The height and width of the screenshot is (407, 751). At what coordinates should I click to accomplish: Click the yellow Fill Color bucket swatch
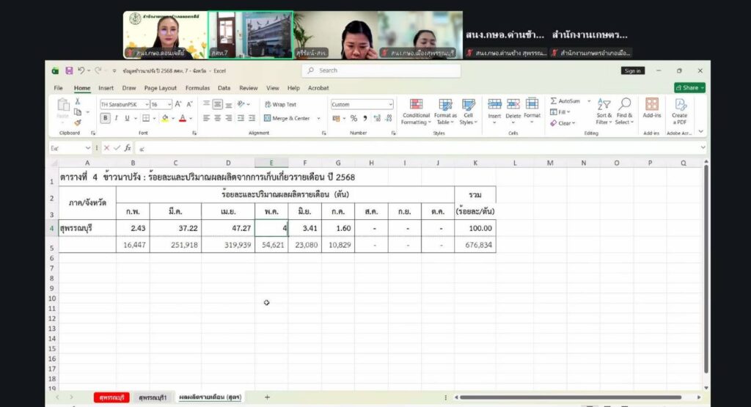(164, 118)
